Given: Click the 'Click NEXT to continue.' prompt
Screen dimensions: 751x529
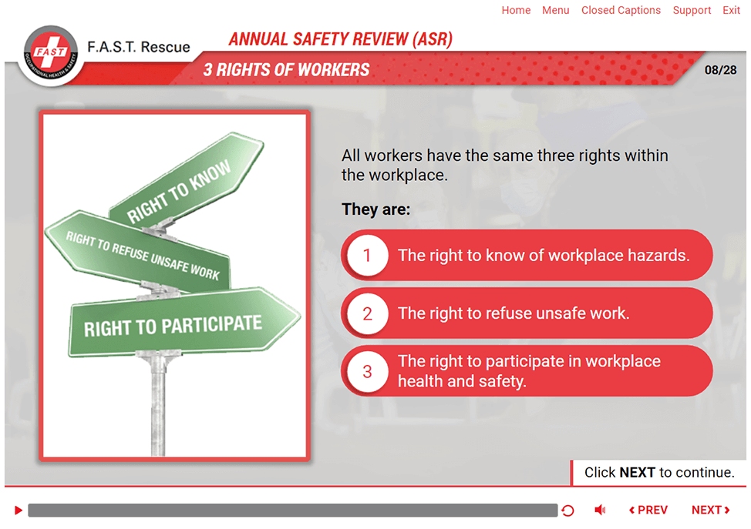Looking at the screenshot, I should (659, 473).
